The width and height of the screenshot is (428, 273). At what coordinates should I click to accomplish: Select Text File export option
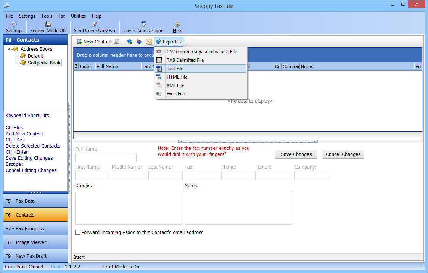(x=201, y=69)
